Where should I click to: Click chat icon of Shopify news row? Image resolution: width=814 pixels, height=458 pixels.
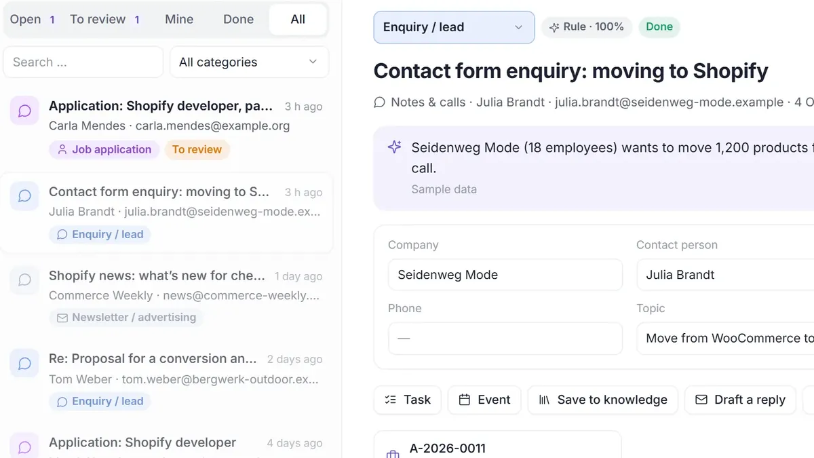[x=24, y=280]
